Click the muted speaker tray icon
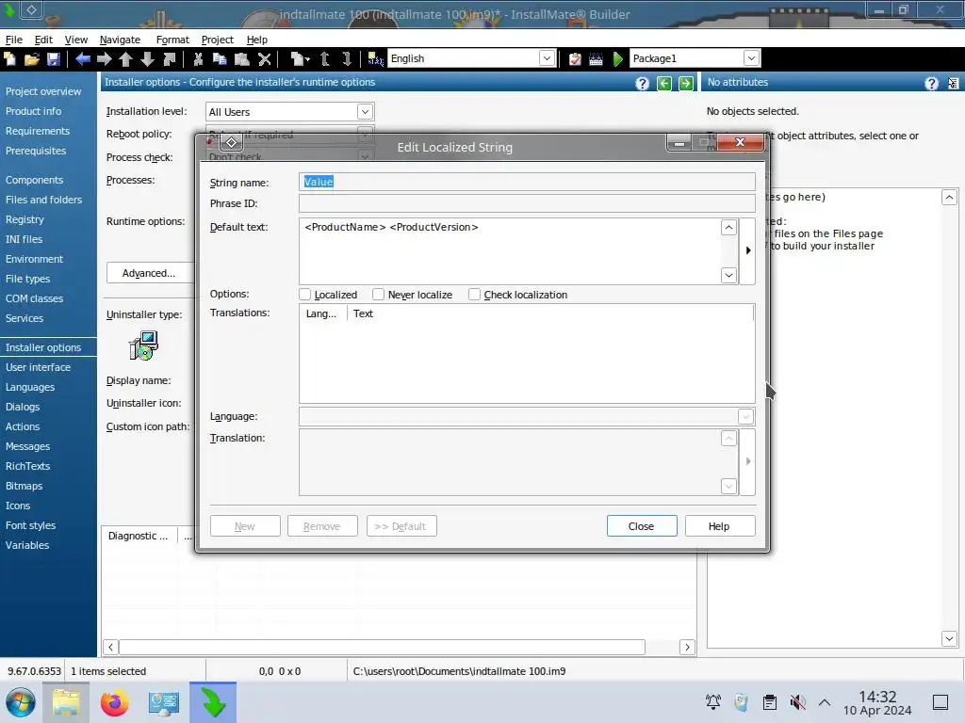Viewport: 965px width, 723px height. coord(797,702)
